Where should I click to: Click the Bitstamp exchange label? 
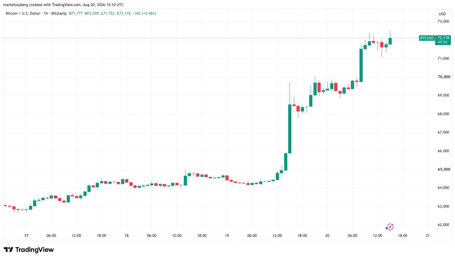59,13
